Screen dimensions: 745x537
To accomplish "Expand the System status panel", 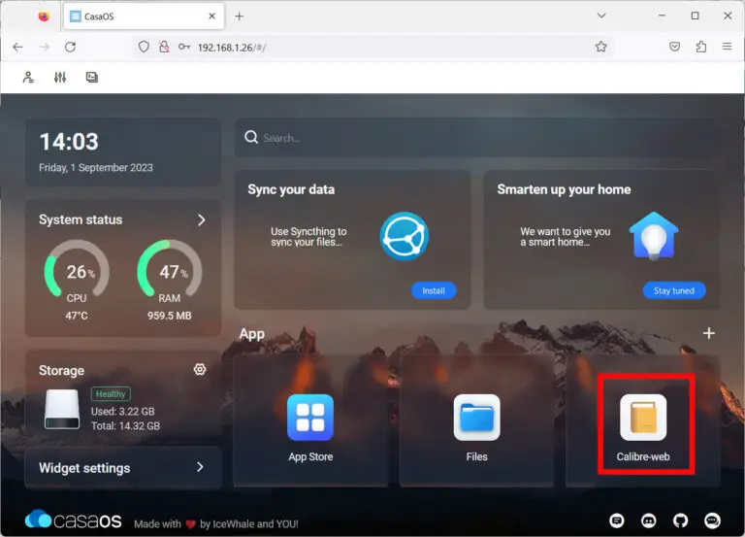I will (202, 220).
